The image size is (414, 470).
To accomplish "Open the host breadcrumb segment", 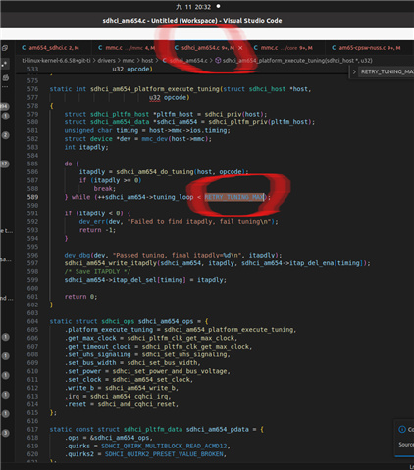I will 147,61.
